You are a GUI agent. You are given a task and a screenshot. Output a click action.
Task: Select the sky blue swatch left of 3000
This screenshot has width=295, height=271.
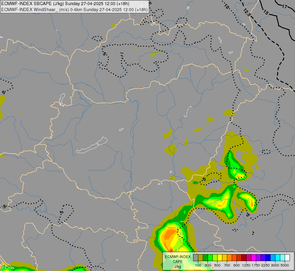(x=273, y=258)
